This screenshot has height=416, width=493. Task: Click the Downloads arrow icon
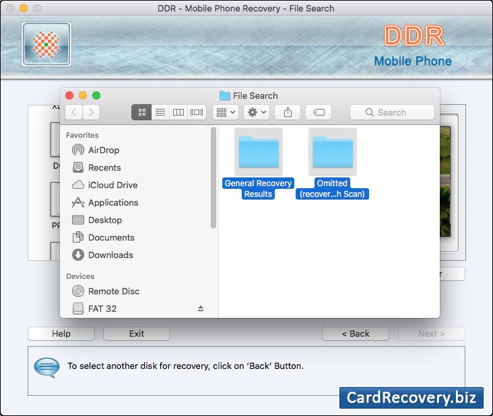coord(78,255)
